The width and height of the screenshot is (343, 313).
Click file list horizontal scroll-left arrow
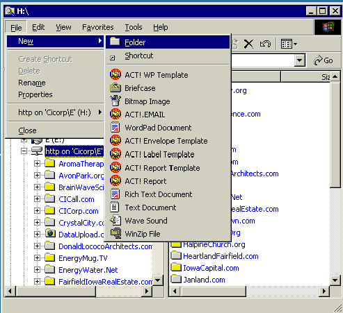[175, 291]
